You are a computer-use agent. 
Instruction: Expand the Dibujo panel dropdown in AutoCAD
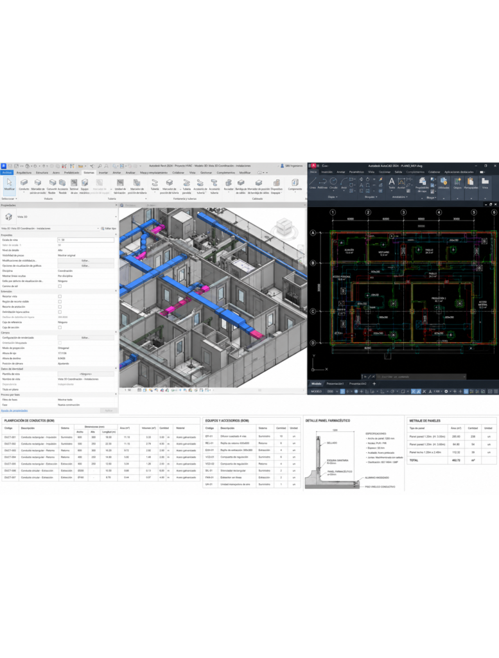(x=332, y=197)
